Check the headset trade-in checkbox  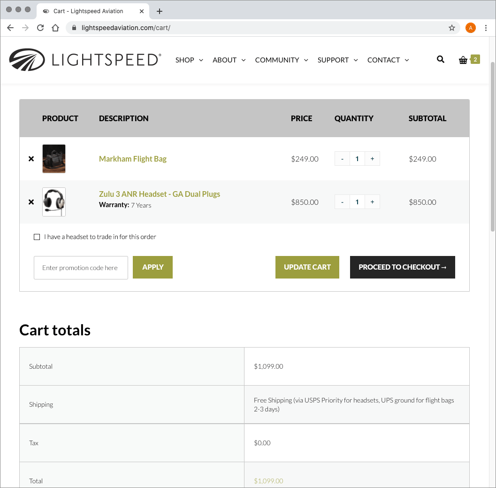(x=37, y=237)
